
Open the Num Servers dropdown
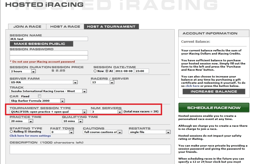point(106,112)
